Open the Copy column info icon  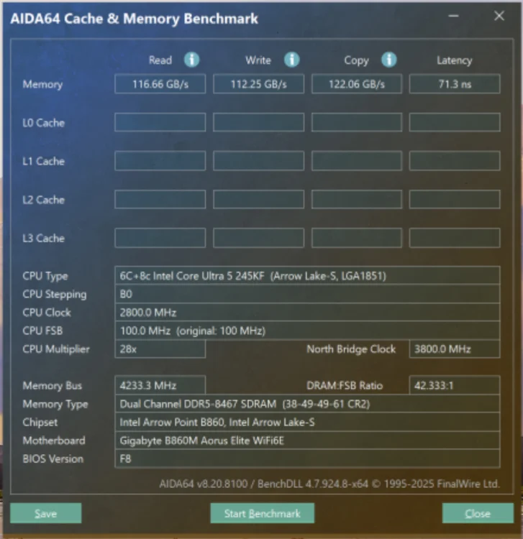click(389, 60)
